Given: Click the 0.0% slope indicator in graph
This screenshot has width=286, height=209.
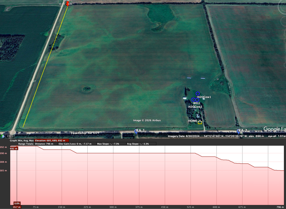Looking at the screenshot, I should pyautogui.click(x=17, y=203).
